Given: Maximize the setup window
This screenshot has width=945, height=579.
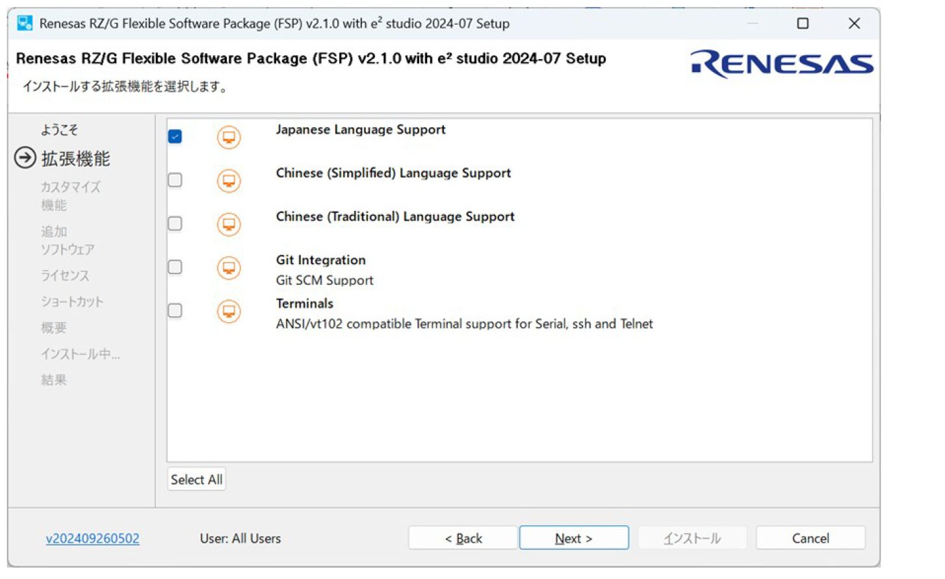Looking at the screenshot, I should coord(803,23).
